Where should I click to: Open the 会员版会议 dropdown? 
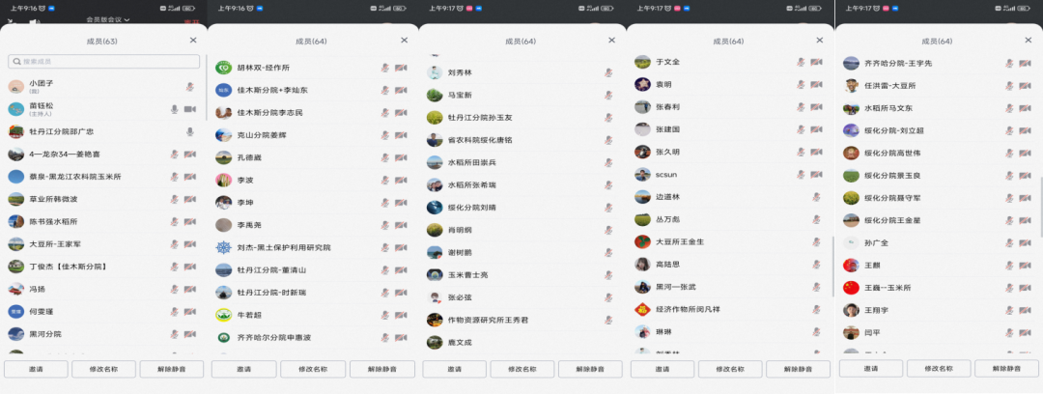pos(108,20)
